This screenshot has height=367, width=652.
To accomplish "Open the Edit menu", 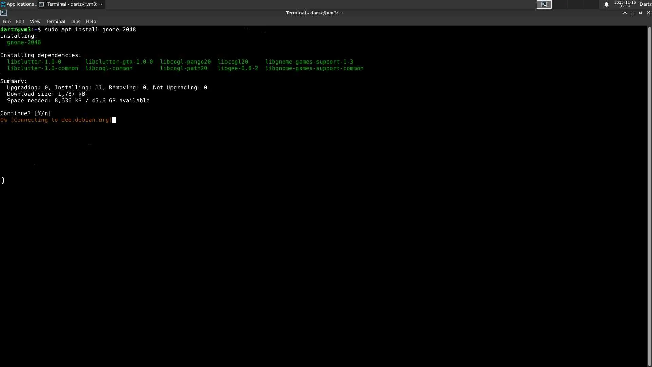I will click(20, 21).
